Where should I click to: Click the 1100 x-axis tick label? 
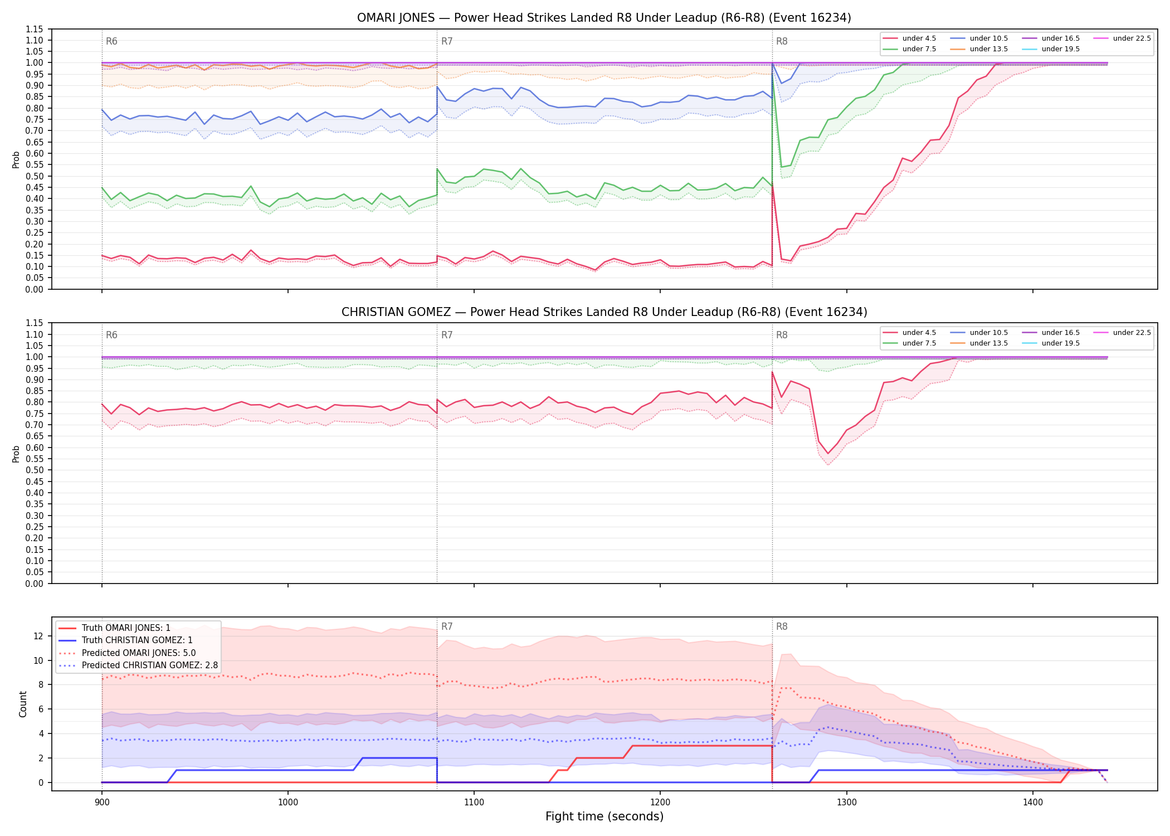pyautogui.click(x=474, y=801)
